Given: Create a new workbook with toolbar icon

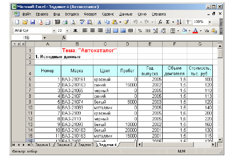Looking at the screenshot, I should click(18, 22).
